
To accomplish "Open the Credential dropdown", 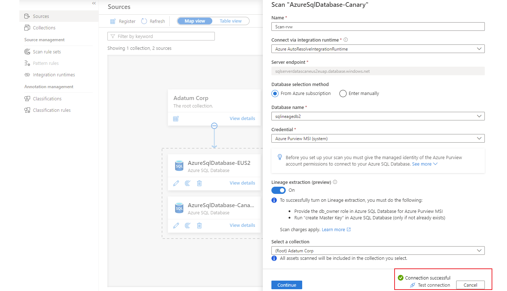I will [479, 138].
